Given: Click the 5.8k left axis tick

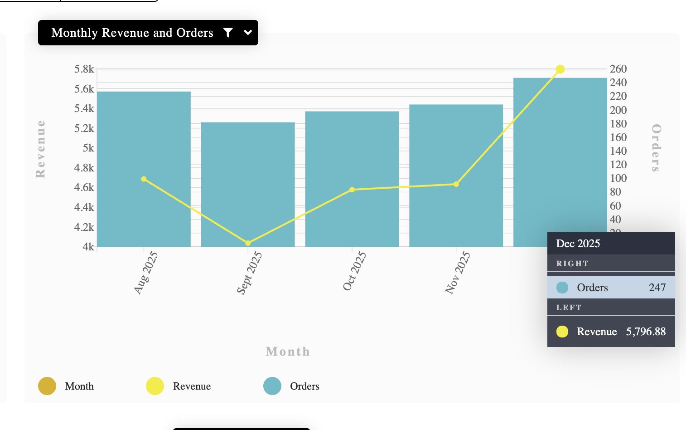Looking at the screenshot, I should coord(84,69).
